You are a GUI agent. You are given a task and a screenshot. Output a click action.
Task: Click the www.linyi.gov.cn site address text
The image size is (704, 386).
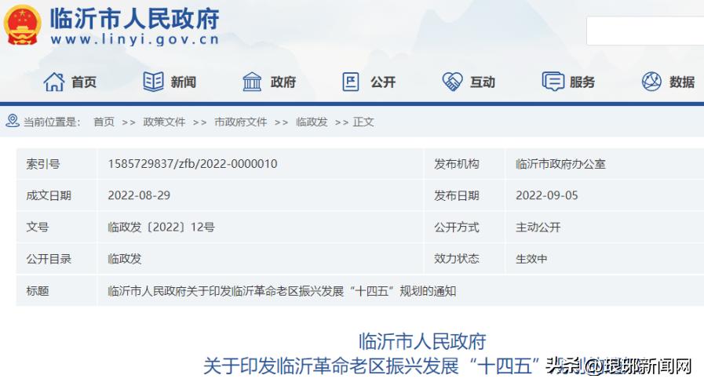pos(135,39)
